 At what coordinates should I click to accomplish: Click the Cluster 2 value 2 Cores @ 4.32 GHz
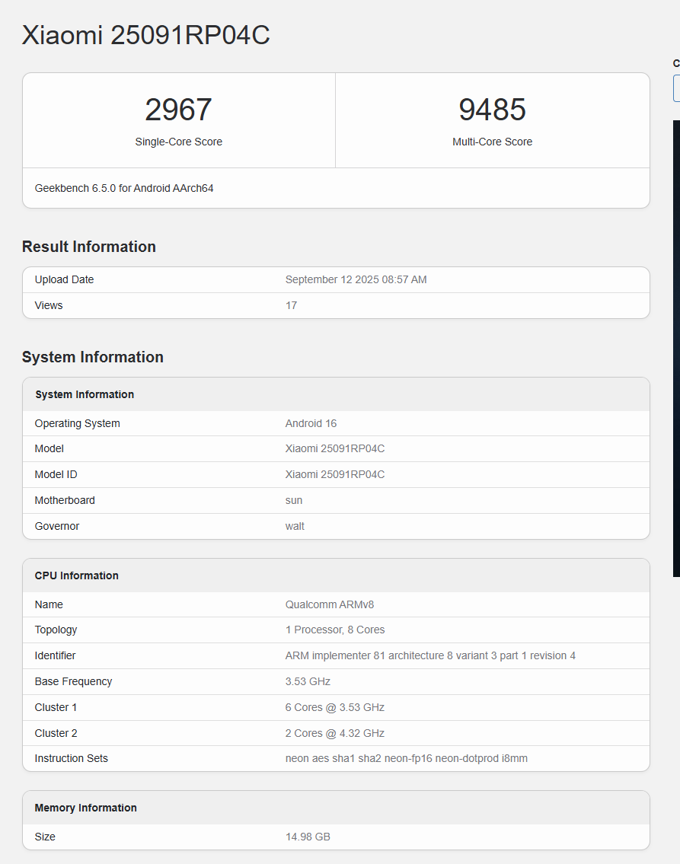334,733
